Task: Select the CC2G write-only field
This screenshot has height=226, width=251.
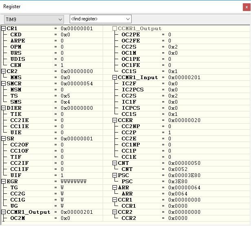Action: pos(52,194)
